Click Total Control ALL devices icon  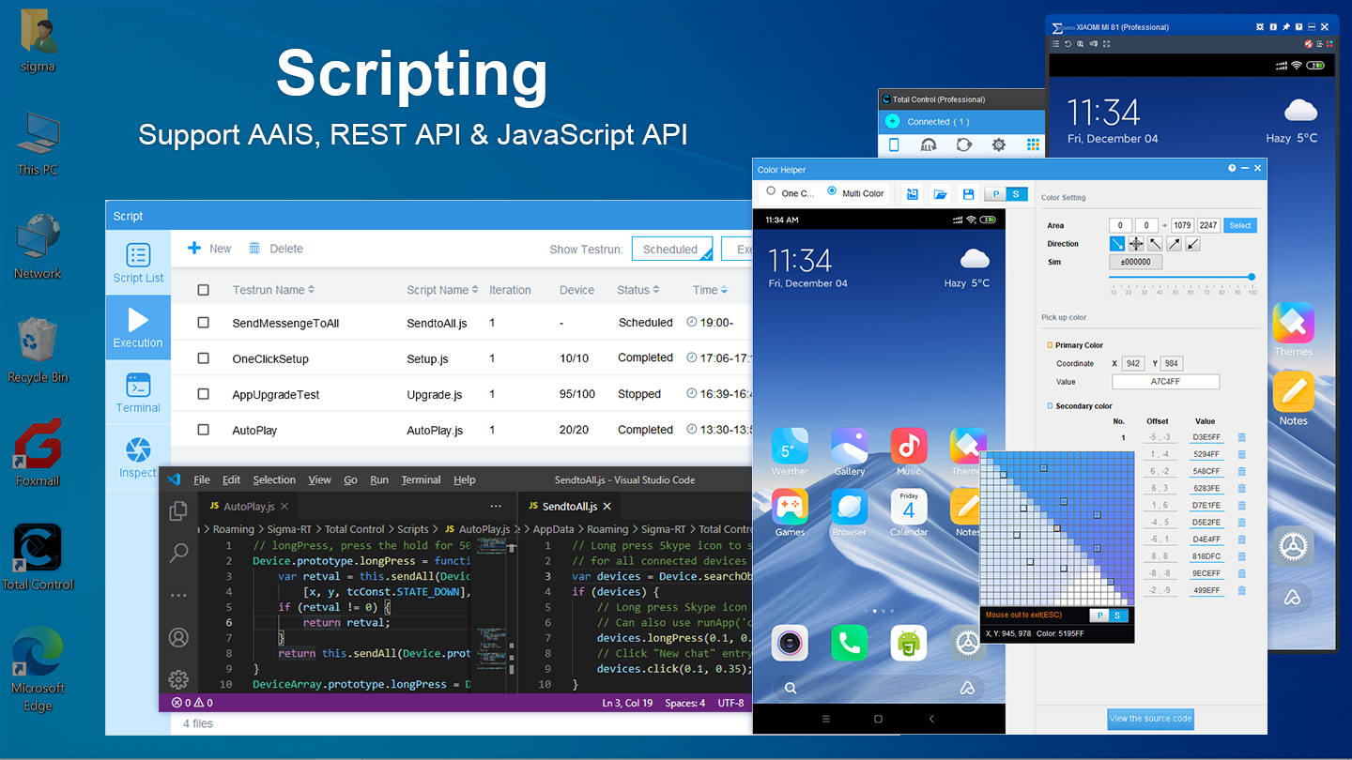tap(929, 144)
